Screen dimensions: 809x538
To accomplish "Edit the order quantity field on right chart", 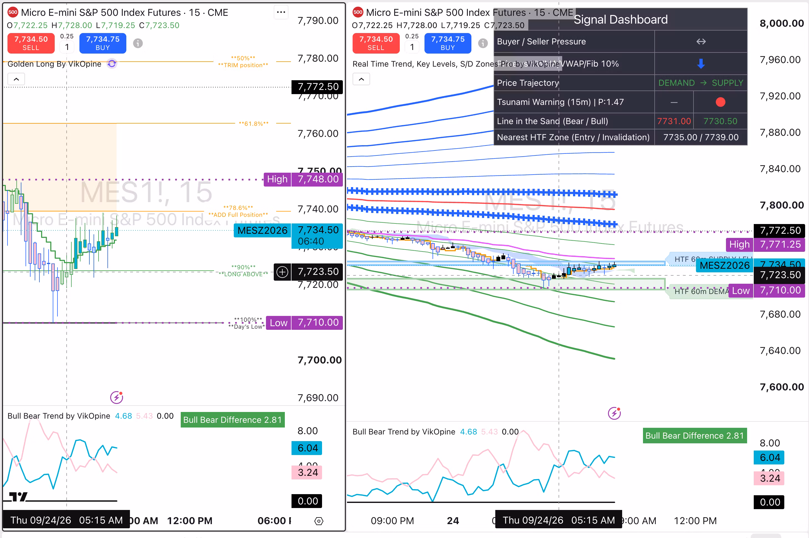I will (412, 47).
